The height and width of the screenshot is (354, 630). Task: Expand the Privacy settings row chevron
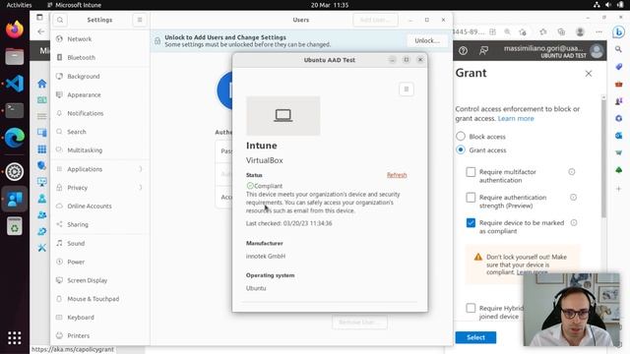(x=140, y=188)
